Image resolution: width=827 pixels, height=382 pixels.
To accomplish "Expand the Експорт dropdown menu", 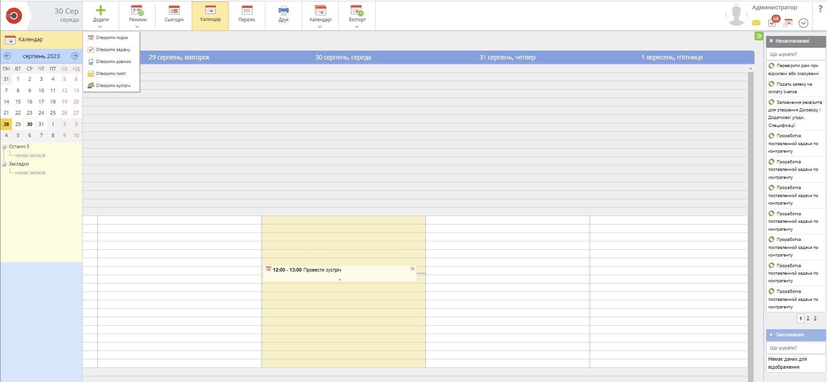I will pyautogui.click(x=357, y=16).
